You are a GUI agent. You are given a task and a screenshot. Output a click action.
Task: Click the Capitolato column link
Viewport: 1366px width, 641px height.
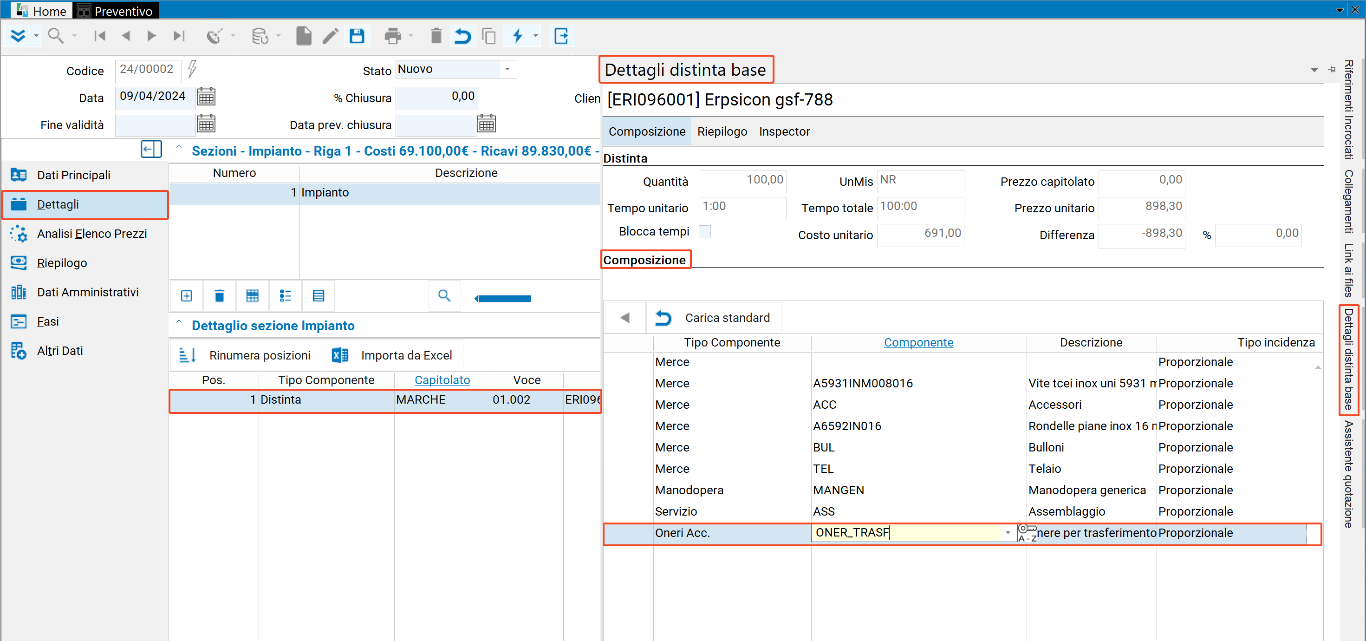(x=442, y=380)
